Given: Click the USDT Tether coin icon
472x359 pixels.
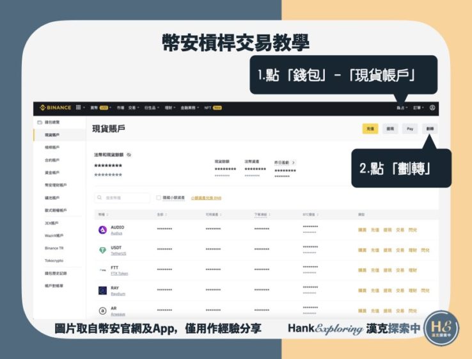Looking at the screenshot, I should pos(102,250).
